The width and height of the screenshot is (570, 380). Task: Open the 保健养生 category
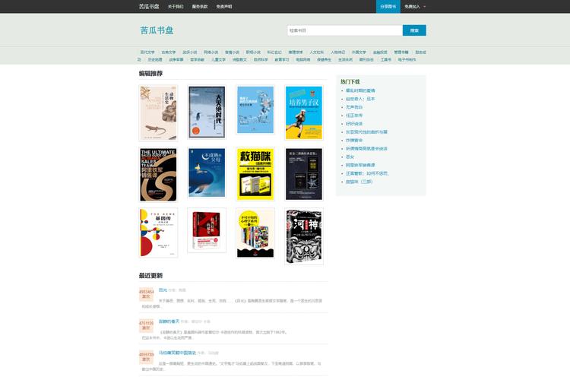point(324,59)
